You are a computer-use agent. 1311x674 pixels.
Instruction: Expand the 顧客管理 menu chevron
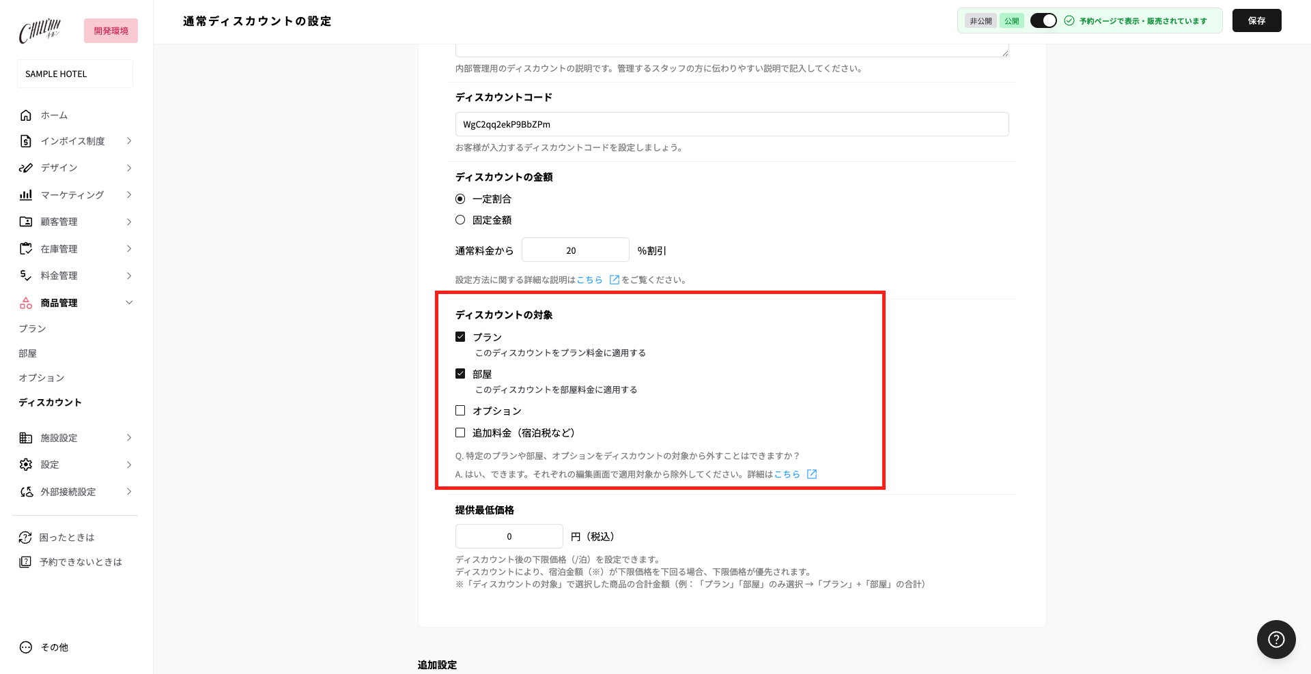[129, 222]
